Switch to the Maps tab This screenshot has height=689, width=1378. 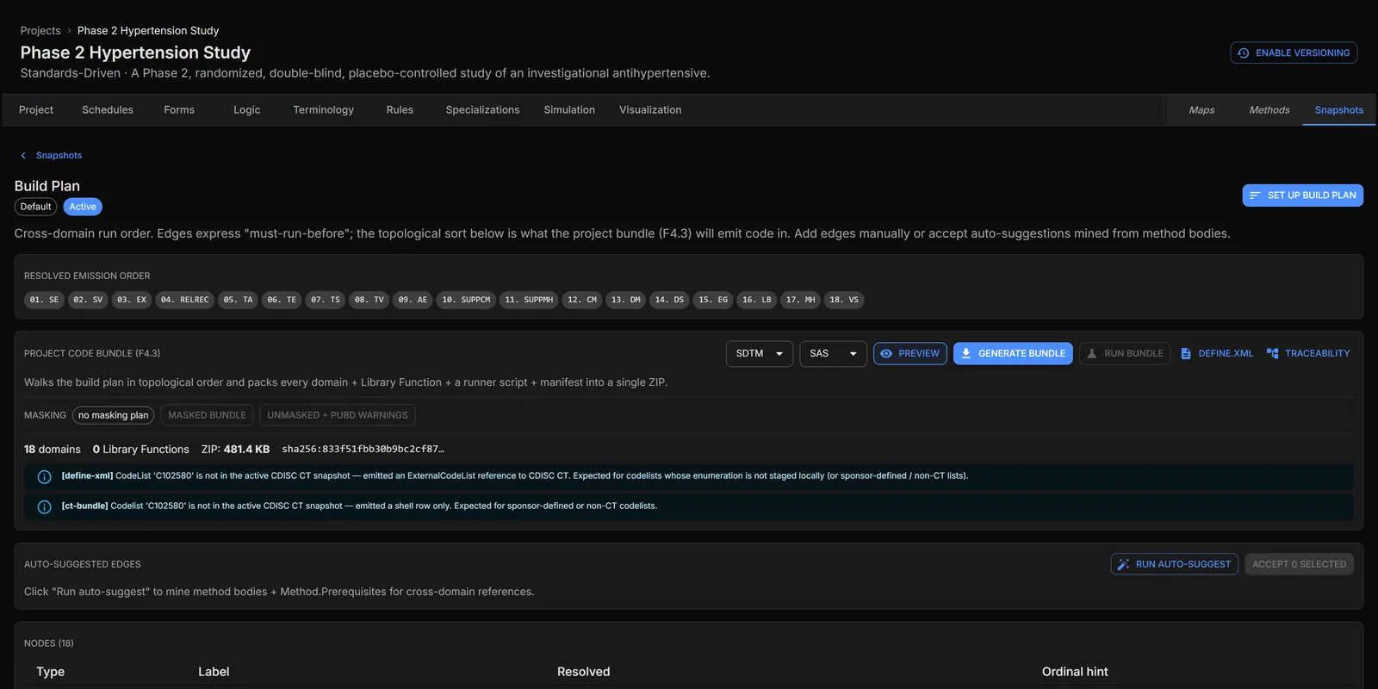(1201, 110)
